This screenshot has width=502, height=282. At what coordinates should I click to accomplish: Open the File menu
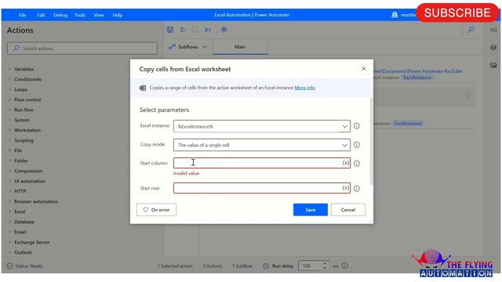coord(22,15)
